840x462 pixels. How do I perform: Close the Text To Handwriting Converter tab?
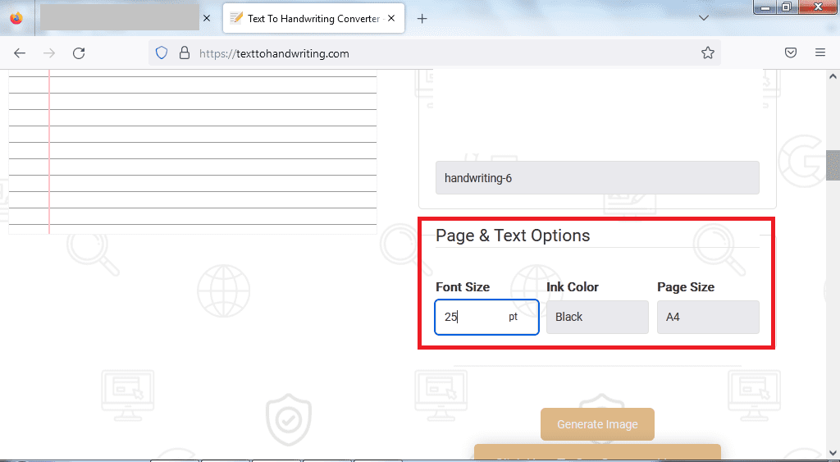[390, 19]
